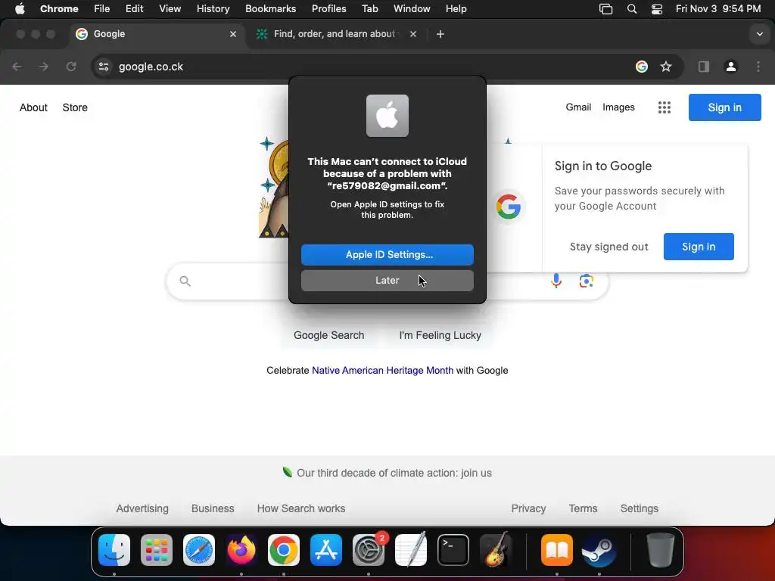Screen dimensions: 775x581
Task: Launch Steam from the Dock
Action: pos(599,550)
